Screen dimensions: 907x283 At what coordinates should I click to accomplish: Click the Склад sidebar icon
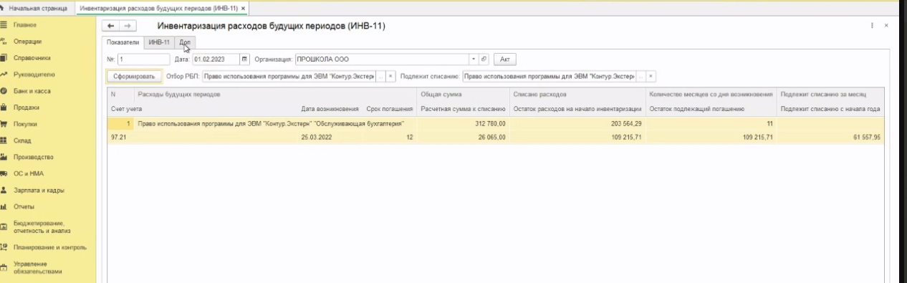coord(4,140)
